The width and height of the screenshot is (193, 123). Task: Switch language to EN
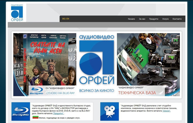tap(68, 19)
